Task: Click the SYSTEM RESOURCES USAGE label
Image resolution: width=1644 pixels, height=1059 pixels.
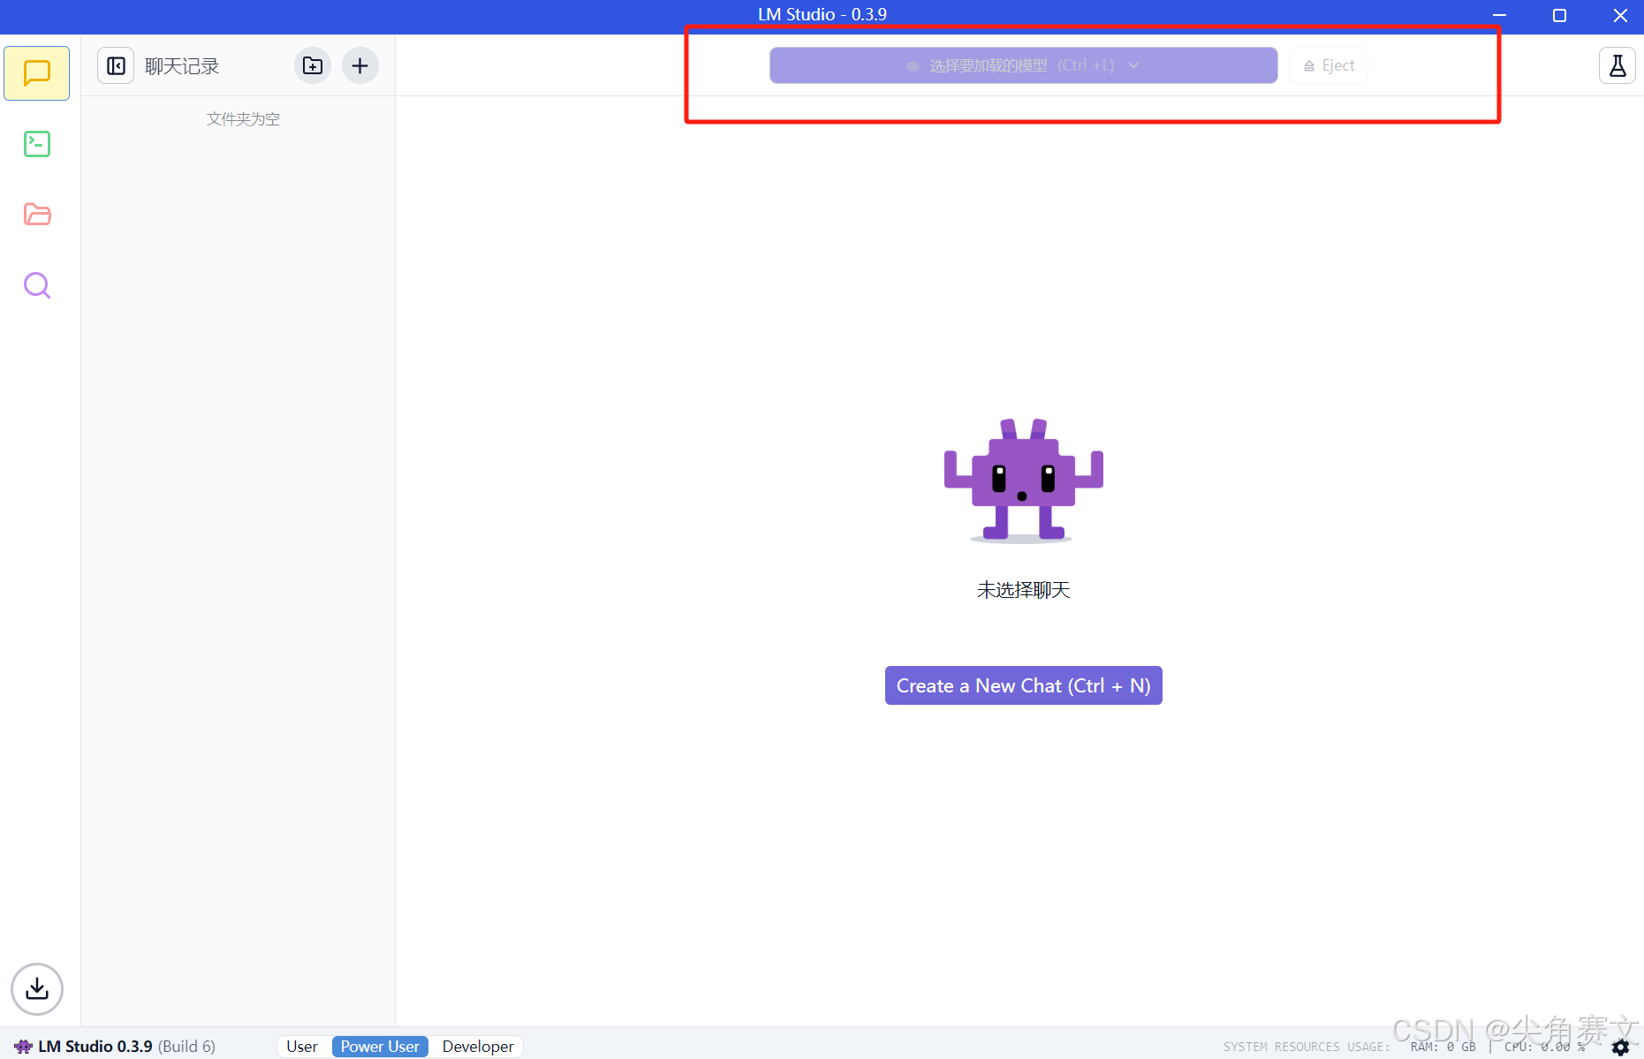Action: pos(1307,1047)
